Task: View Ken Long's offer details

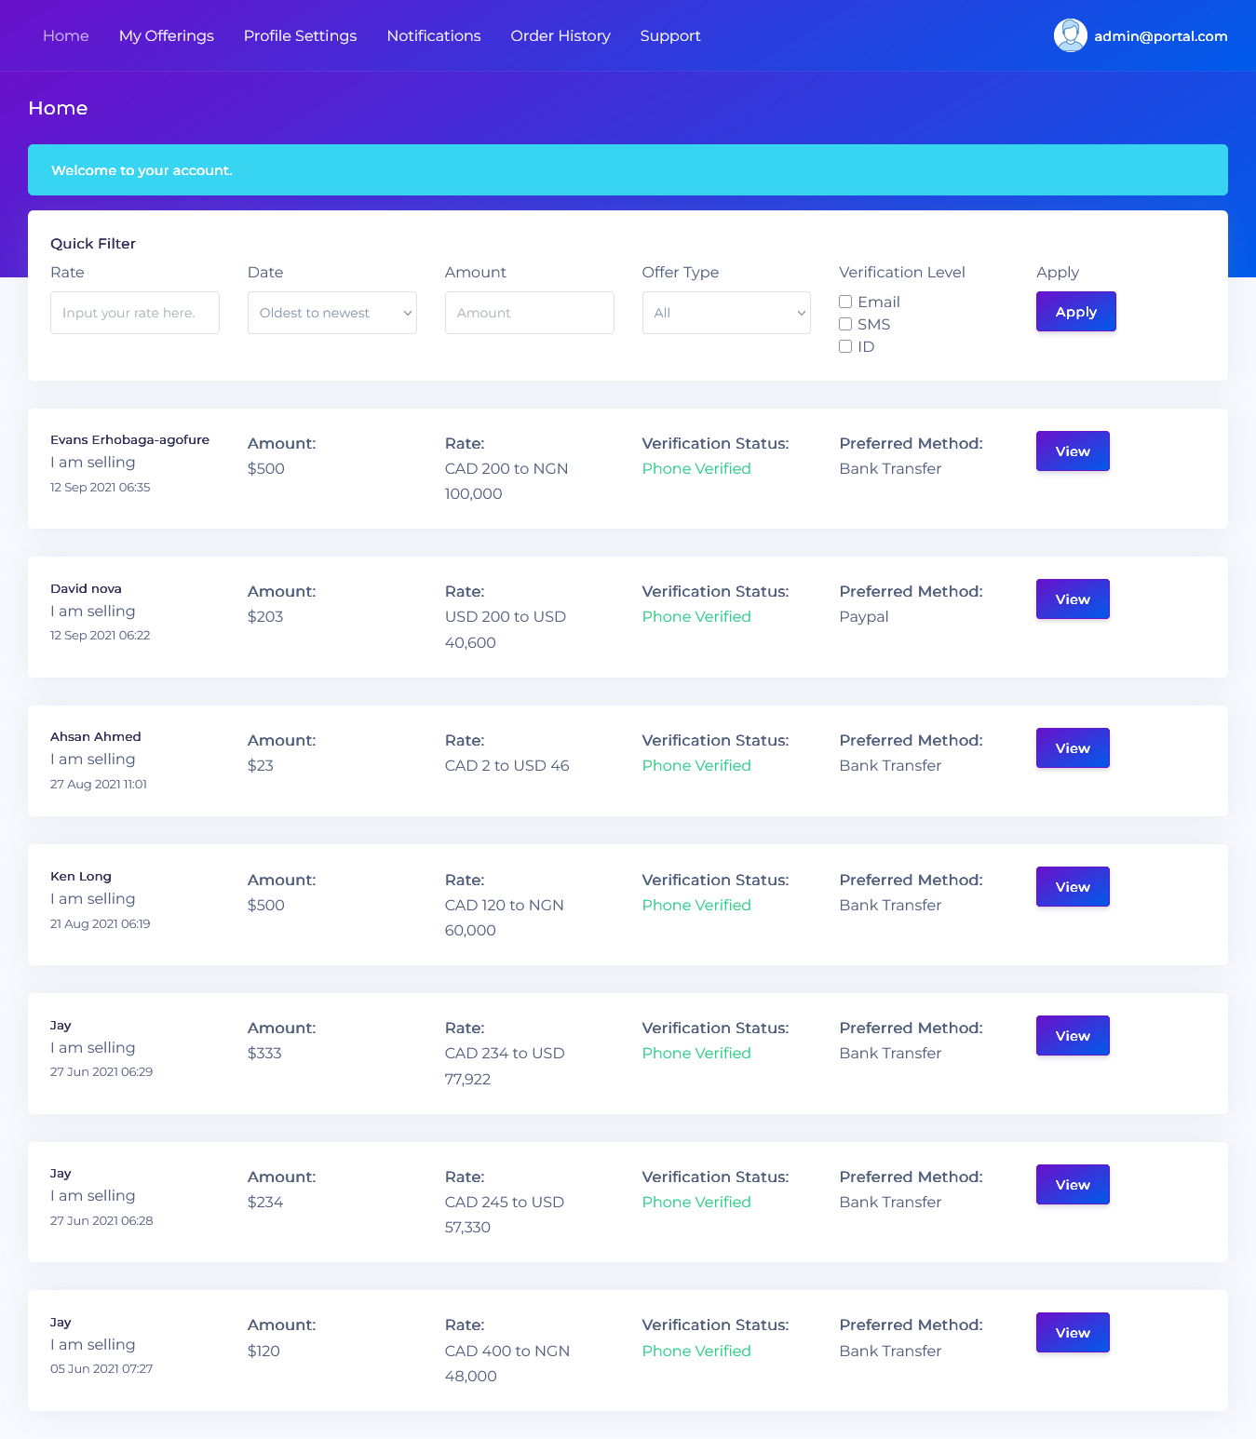Action: pos(1073,887)
